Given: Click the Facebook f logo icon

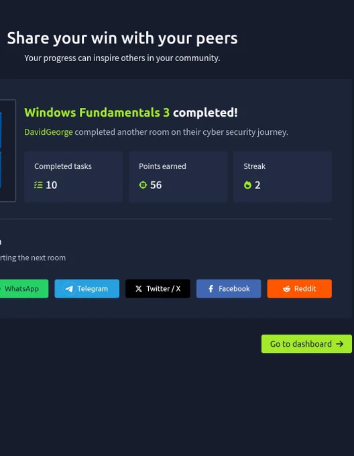Looking at the screenshot, I should point(211,288).
